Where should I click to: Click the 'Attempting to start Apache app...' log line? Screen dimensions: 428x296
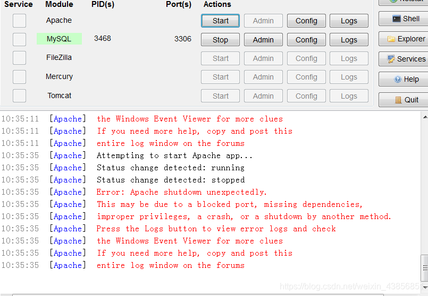pos(174,155)
